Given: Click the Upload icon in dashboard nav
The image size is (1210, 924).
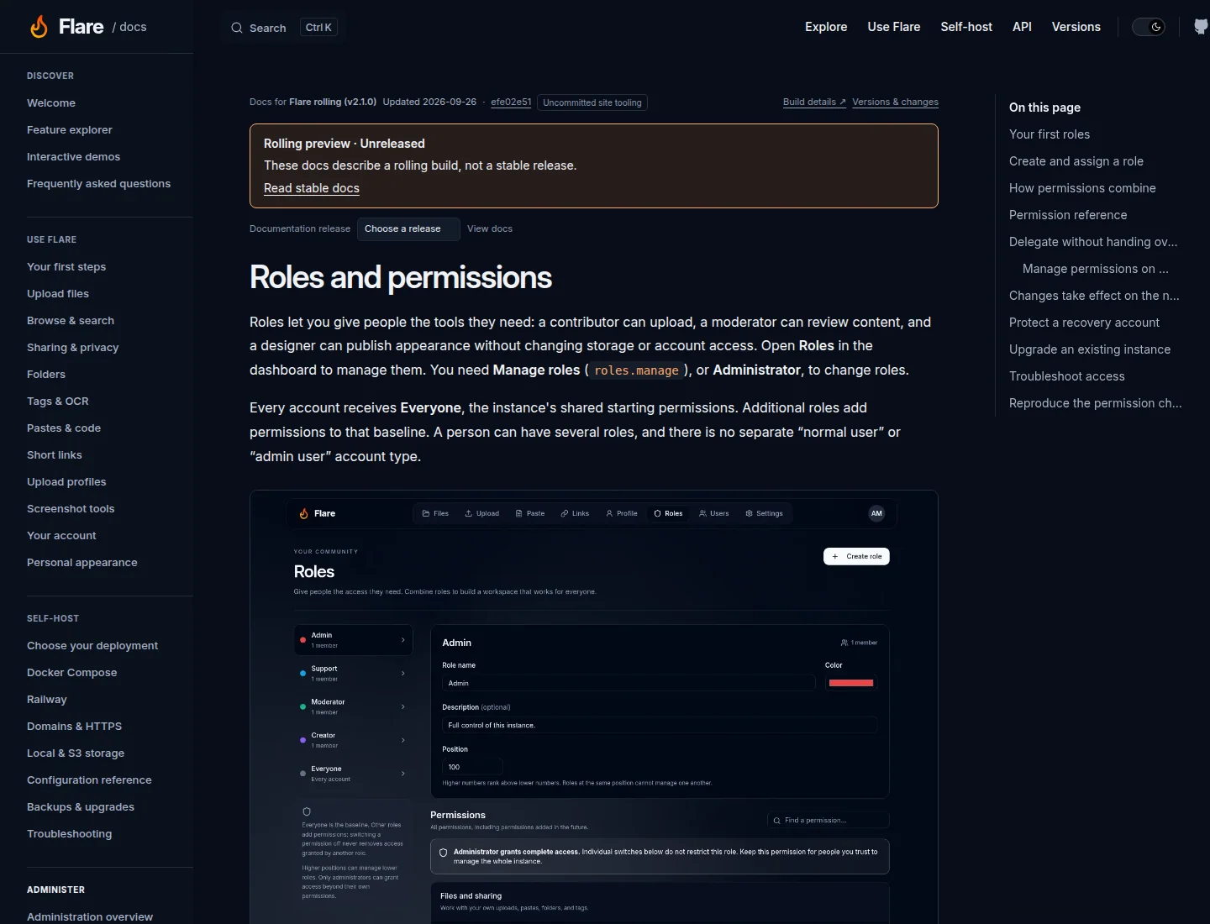Looking at the screenshot, I should 469,513.
